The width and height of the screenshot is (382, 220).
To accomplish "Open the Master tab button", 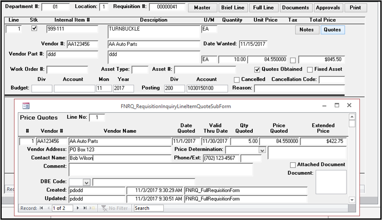I will point(202,8).
